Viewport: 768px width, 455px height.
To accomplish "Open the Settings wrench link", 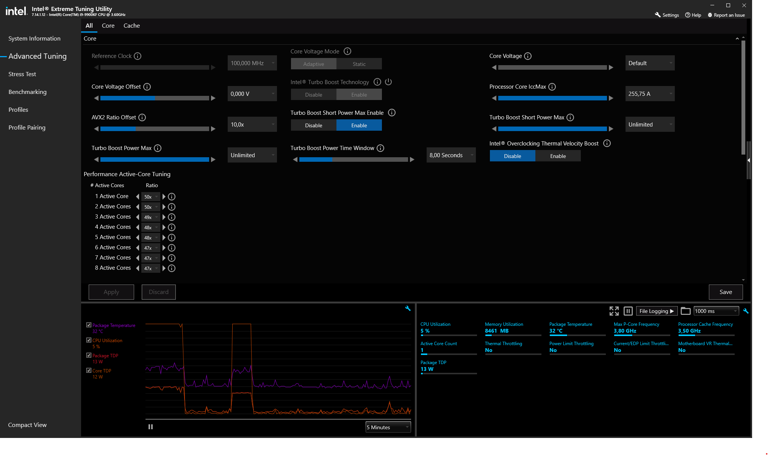I will [667, 15].
